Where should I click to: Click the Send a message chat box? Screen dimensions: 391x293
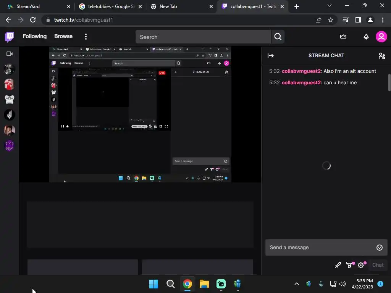326,247
